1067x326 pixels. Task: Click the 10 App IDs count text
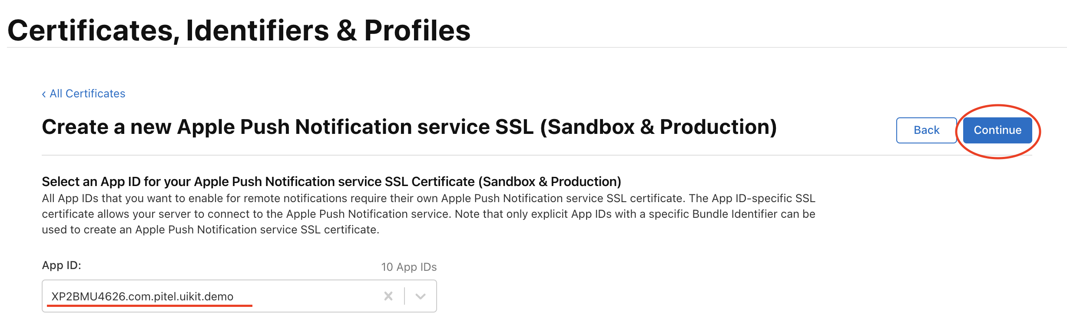(x=409, y=267)
